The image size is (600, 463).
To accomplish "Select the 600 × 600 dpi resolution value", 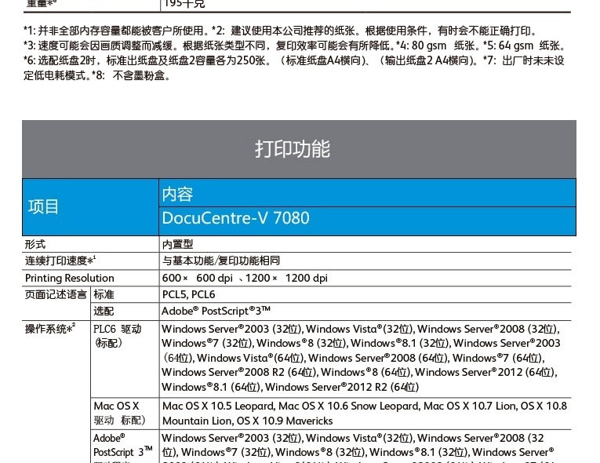I will [x=198, y=278].
